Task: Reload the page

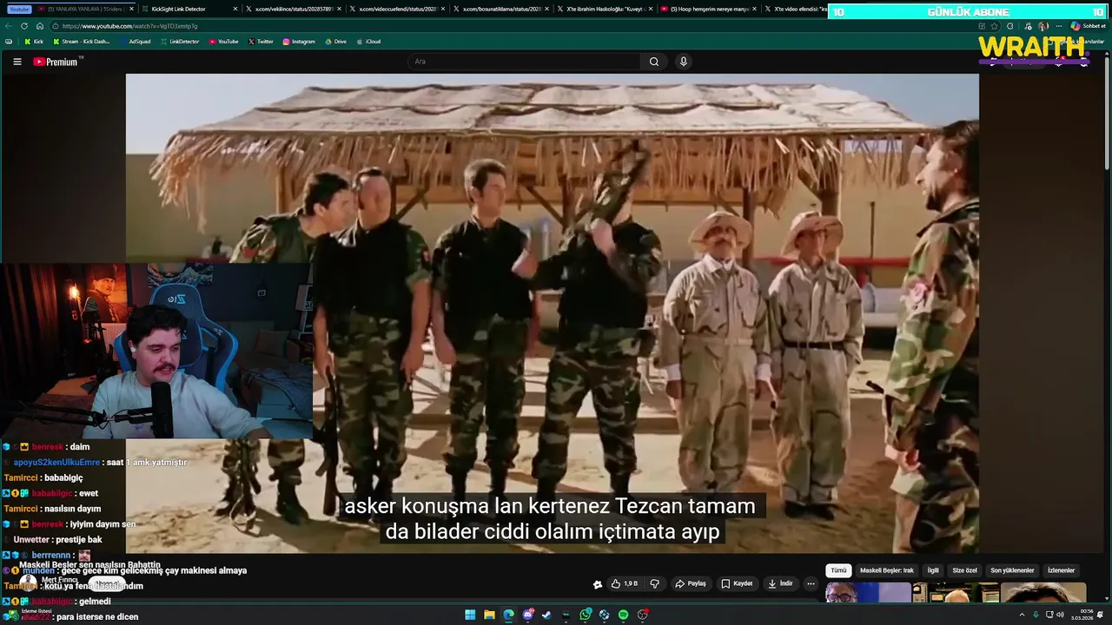Action: pos(24,26)
